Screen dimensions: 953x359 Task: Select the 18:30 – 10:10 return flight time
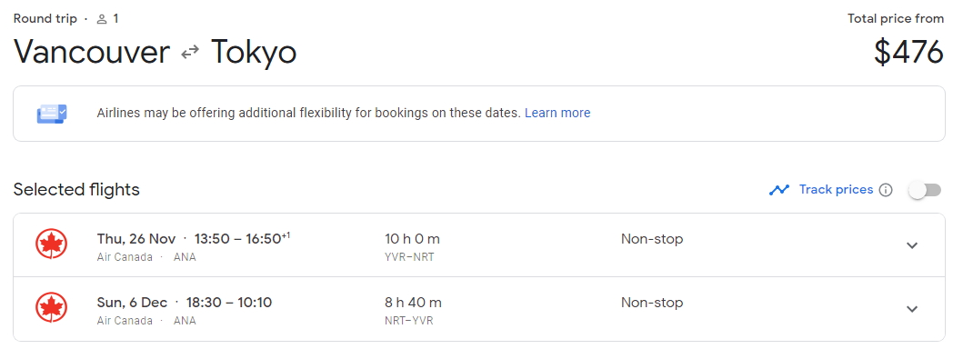228,302
